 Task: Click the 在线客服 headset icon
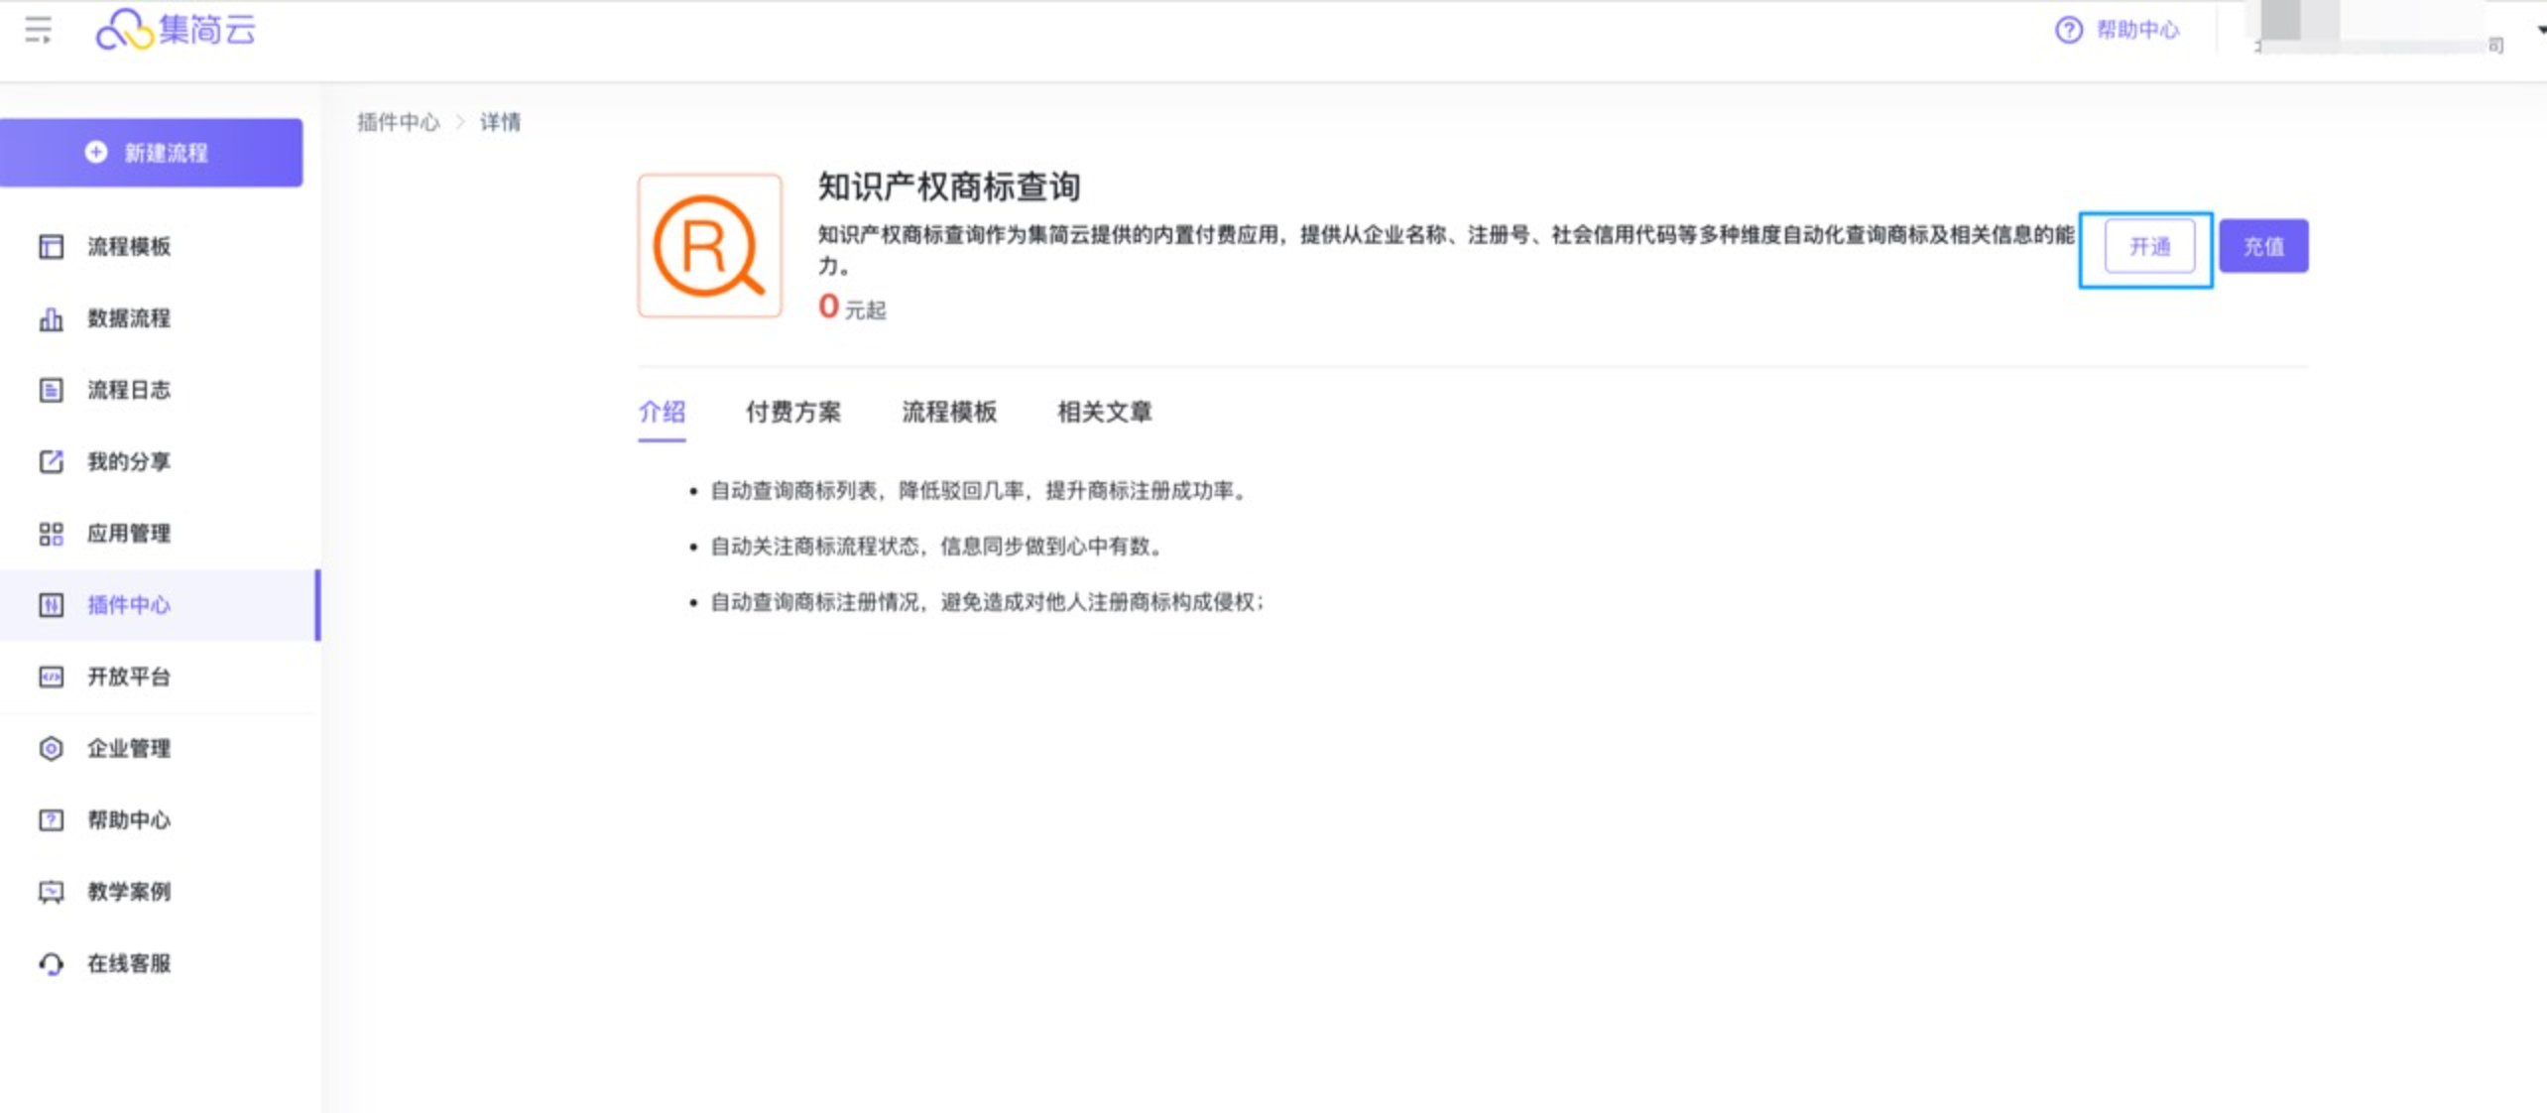[x=51, y=963]
